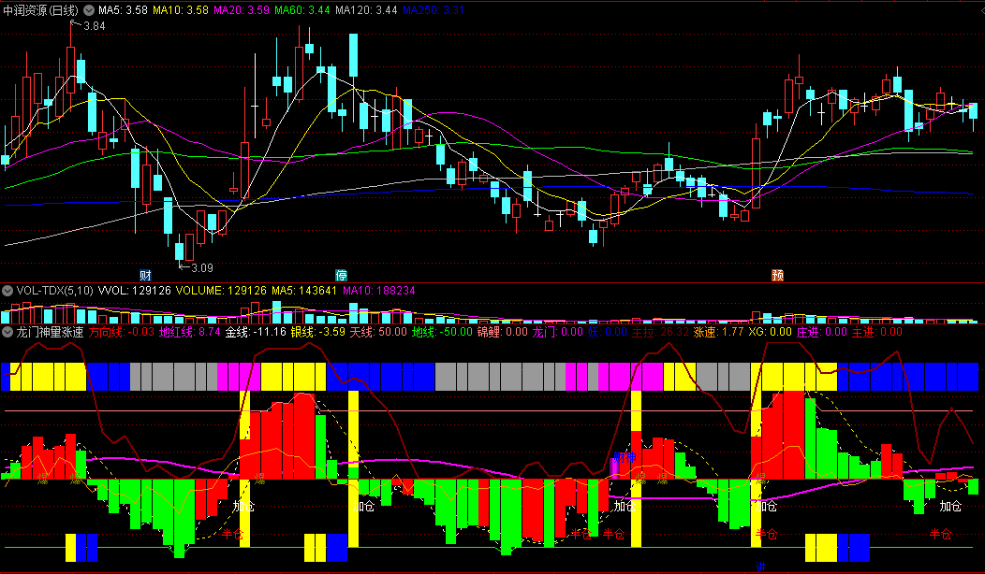Screen dimensions: 985x574
Task: Click the volume MA5: 143641 label
Action: pyautogui.click(x=304, y=291)
